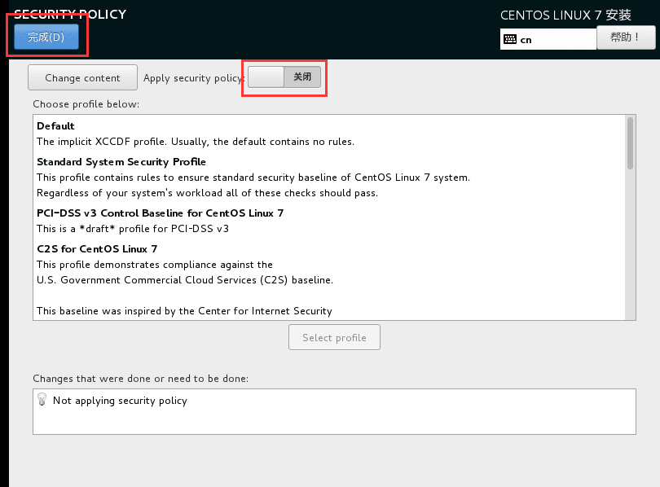
Task: Click 'This profile demonstrates compliance against the' line
Action: (155, 265)
